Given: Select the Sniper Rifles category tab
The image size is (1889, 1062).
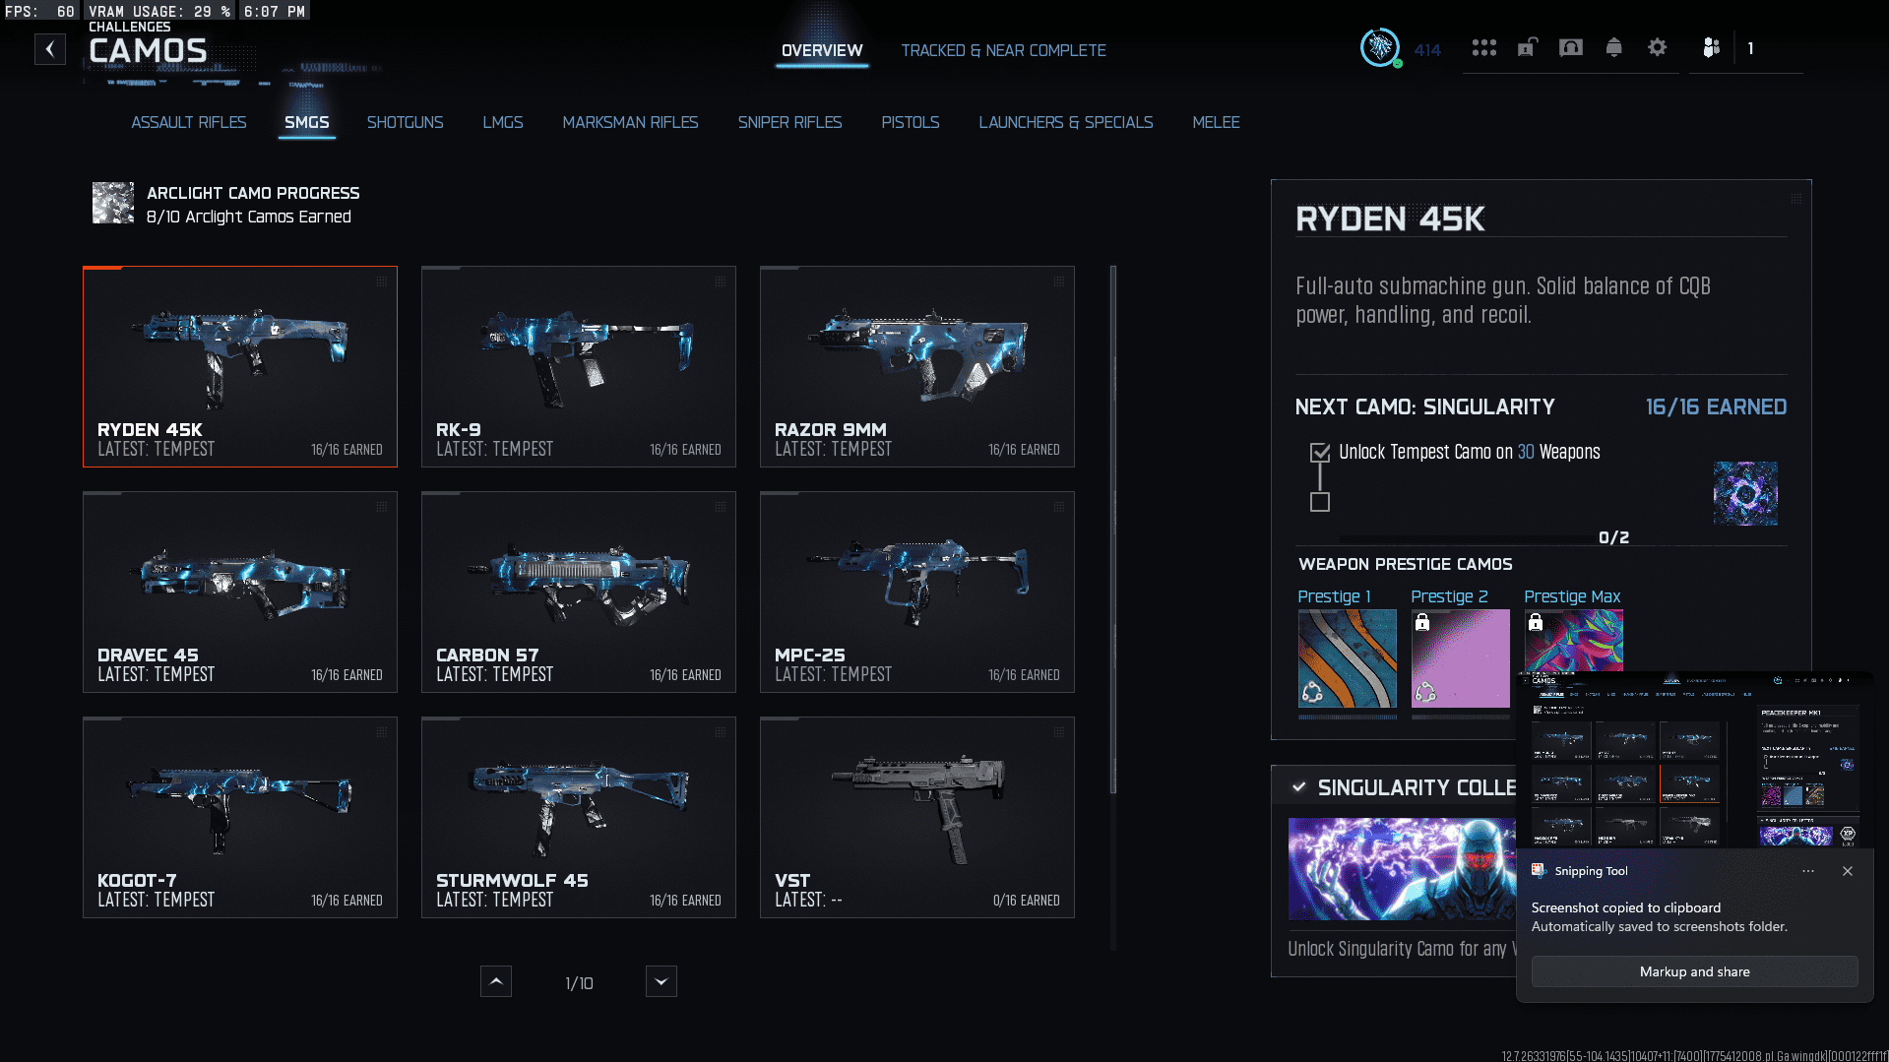Looking at the screenshot, I should coord(789,122).
